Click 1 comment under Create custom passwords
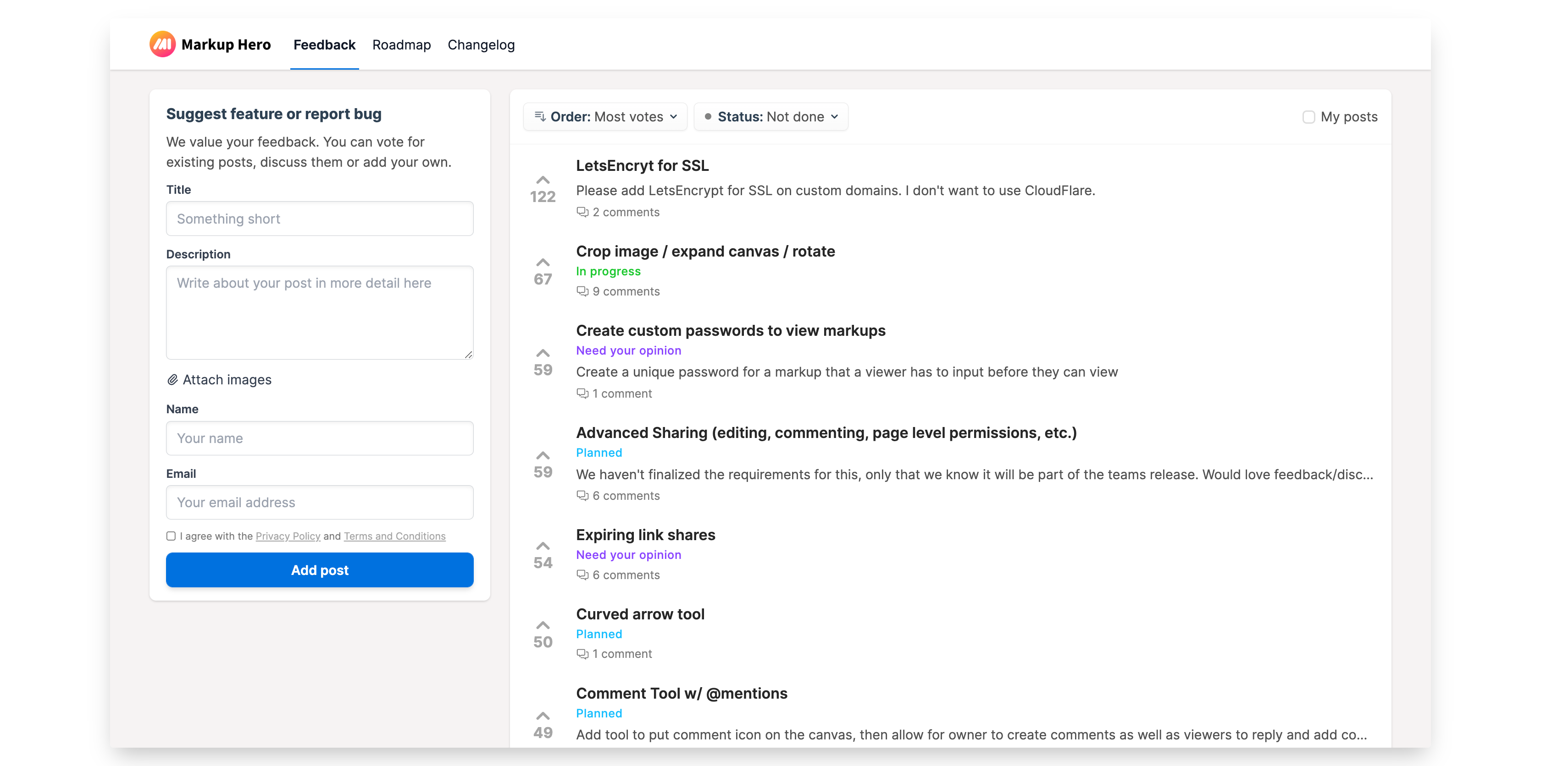 coord(622,393)
